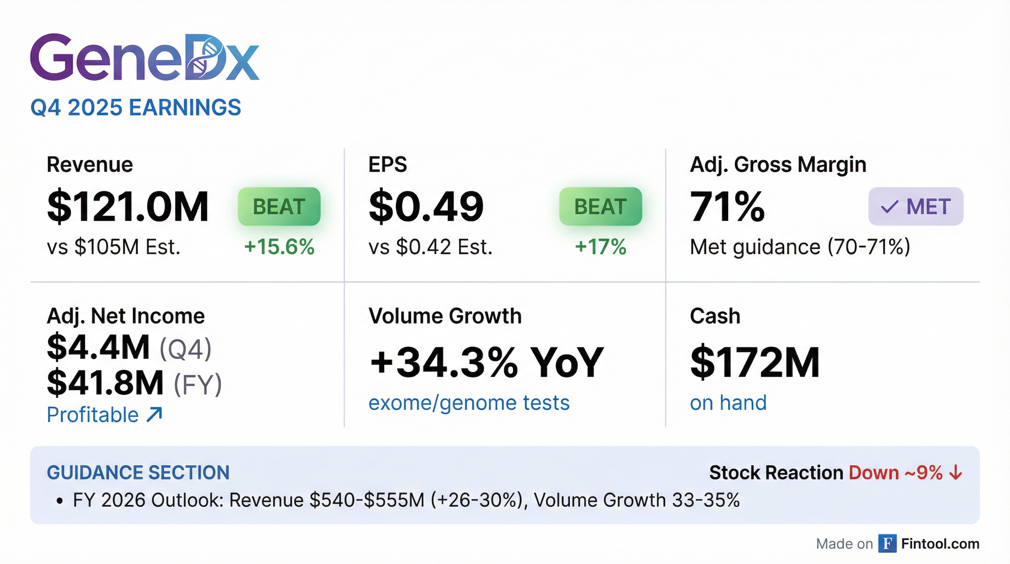Image resolution: width=1010 pixels, height=564 pixels.
Task: Click the on hand cash label
Action: (728, 403)
